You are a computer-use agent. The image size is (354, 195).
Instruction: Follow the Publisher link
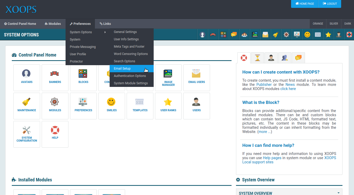coord(264,85)
